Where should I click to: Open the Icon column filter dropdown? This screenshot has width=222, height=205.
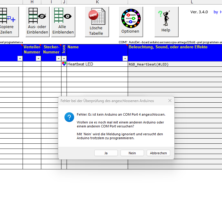[x=64, y=59]
